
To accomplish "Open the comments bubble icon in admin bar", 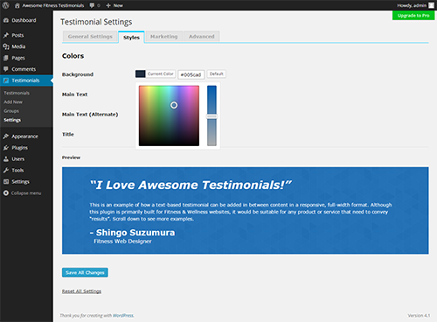I will point(92,5).
